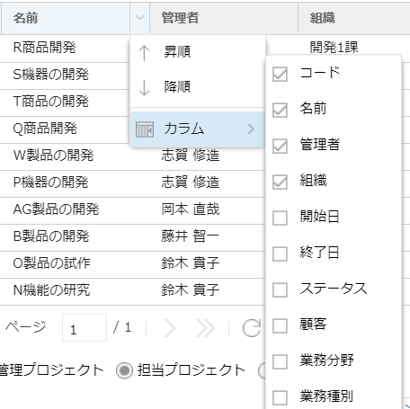Screen dimensions: 410x409
Task: Open the 名前 column header dropdown arrow
Action: (140, 18)
